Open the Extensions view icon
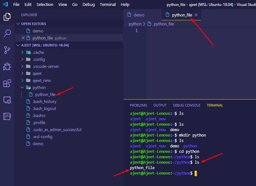Image resolution: width=256 pixels, height=186 pixels. click(x=7, y=83)
